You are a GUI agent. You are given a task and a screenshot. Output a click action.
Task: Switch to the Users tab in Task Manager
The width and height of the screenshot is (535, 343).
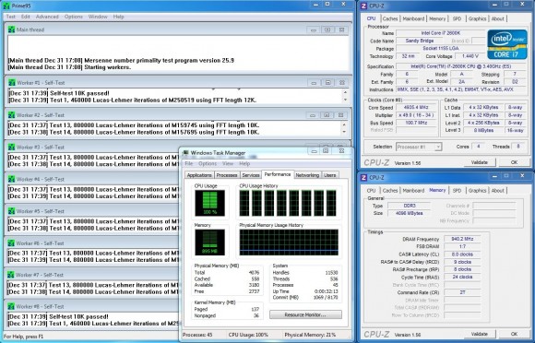(x=329, y=175)
